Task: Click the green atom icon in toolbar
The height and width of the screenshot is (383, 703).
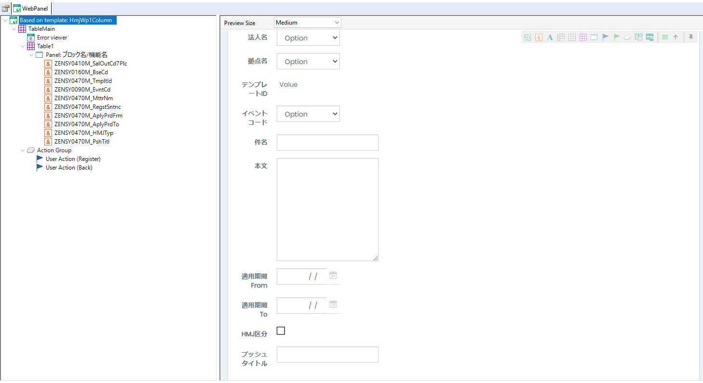Action: (527, 37)
